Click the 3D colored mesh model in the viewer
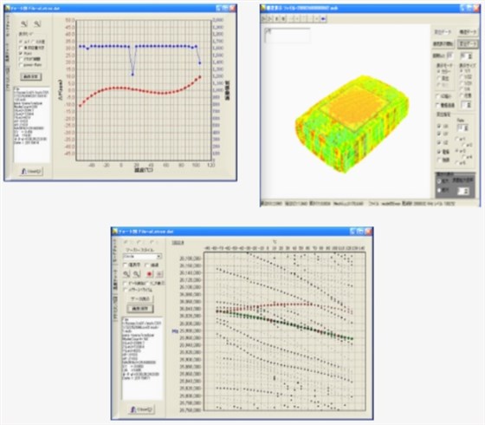This screenshot has height=425, width=485. (352, 124)
